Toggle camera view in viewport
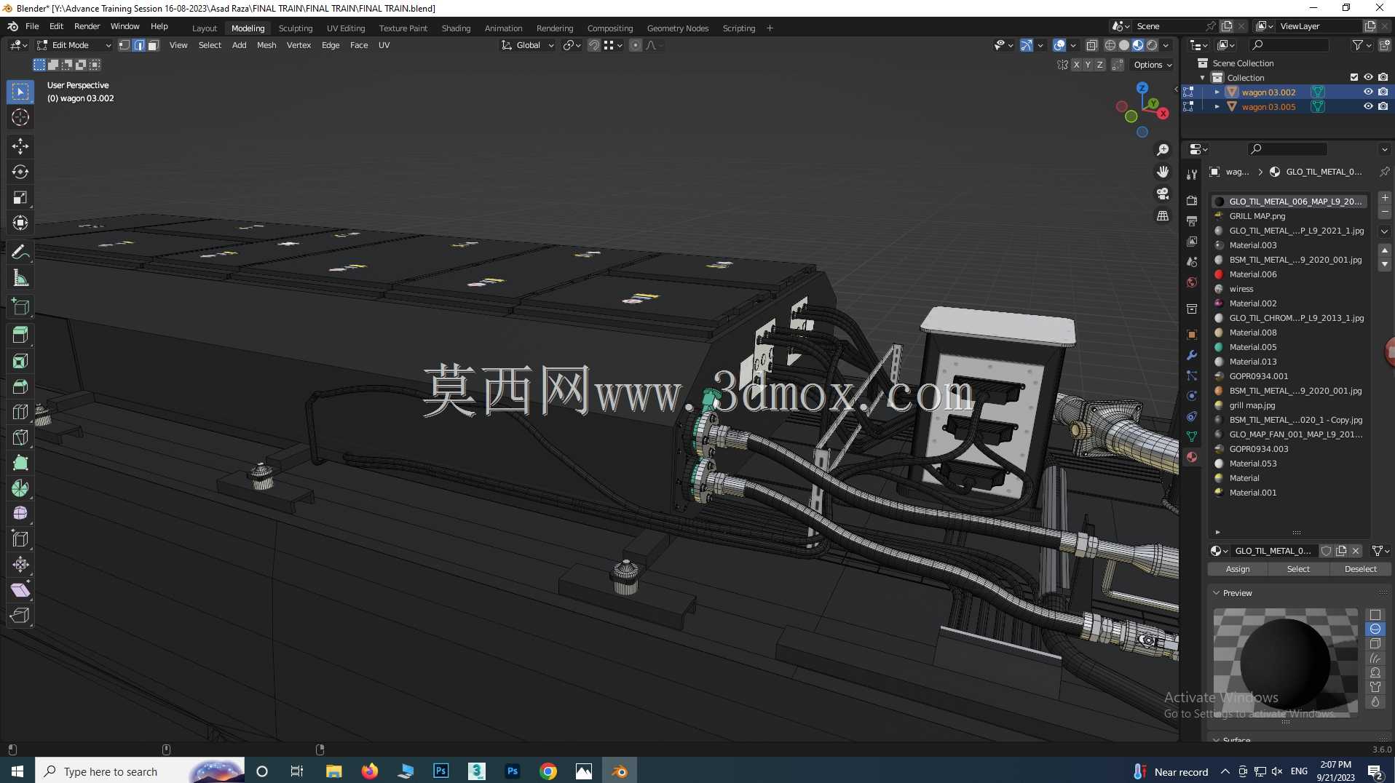 click(1163, 194)
